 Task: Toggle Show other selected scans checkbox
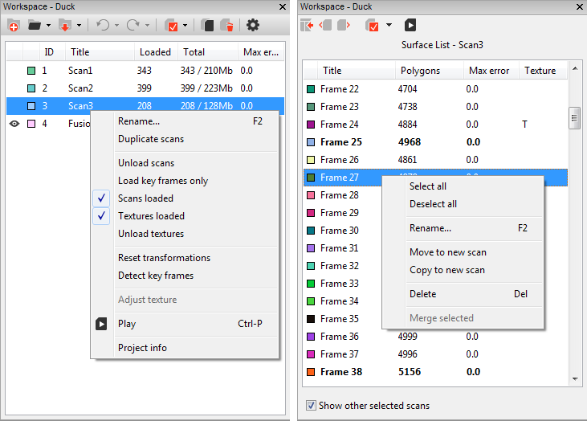pos(311,405)
